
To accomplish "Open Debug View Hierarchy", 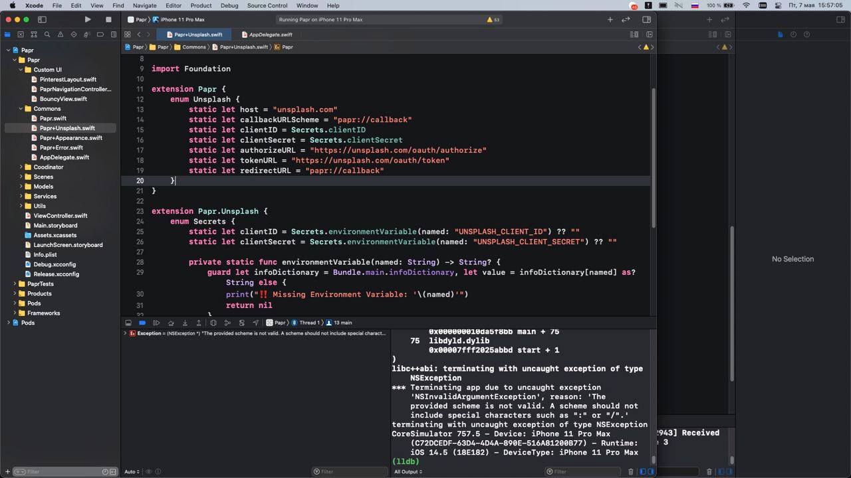I will tap(213, 323).
